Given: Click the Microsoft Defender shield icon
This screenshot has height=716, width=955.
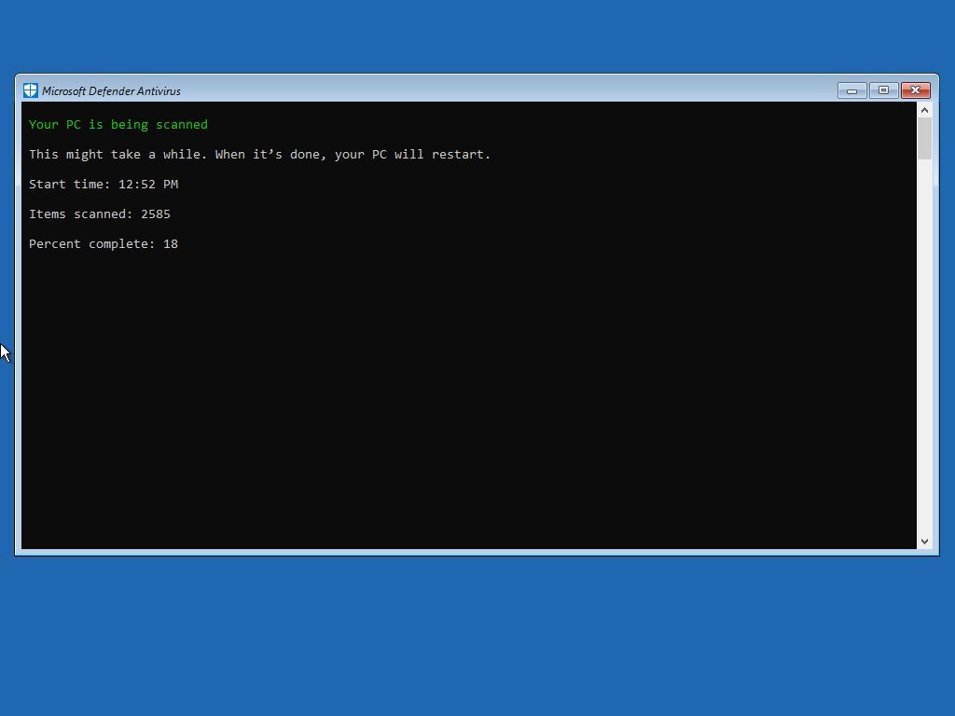Looking at the screenshot, I should pos(31,90).
